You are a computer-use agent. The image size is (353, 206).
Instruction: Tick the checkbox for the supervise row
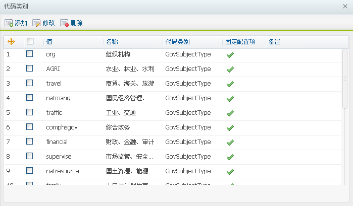click(x=30, y=156)
